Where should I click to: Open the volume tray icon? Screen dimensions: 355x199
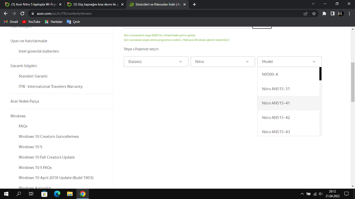321,194
